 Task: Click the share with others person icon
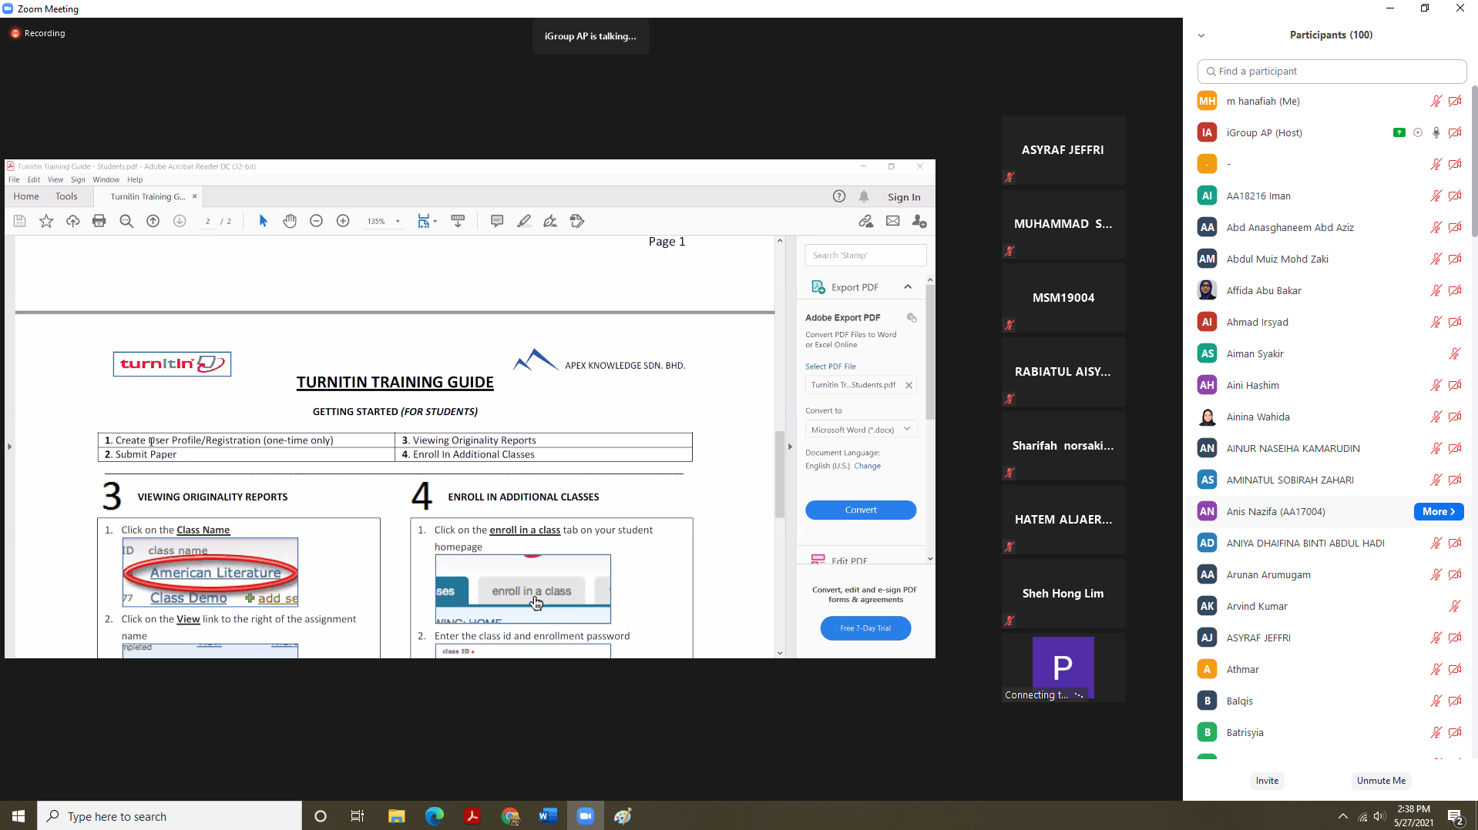(x=919, y=221)
